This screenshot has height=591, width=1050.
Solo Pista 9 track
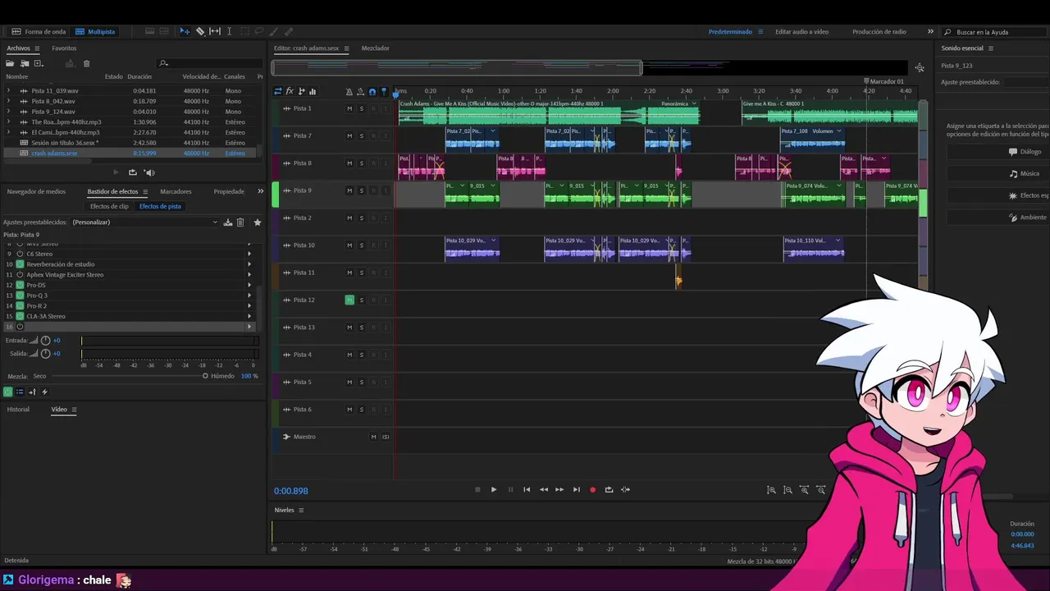tap(361, 190)
